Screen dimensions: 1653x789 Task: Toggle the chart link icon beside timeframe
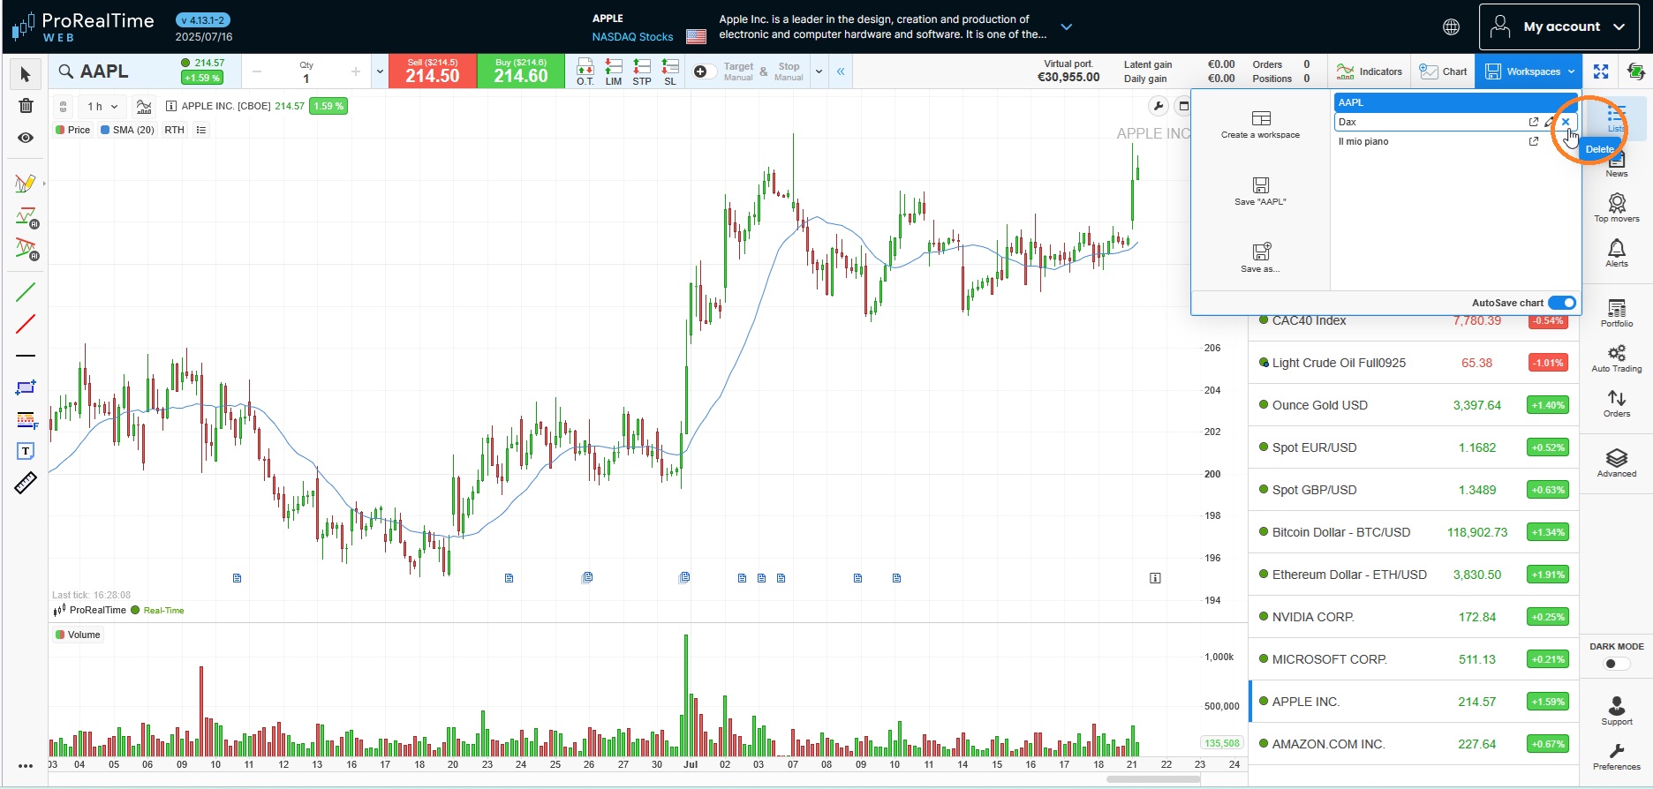tap(64, 107)
